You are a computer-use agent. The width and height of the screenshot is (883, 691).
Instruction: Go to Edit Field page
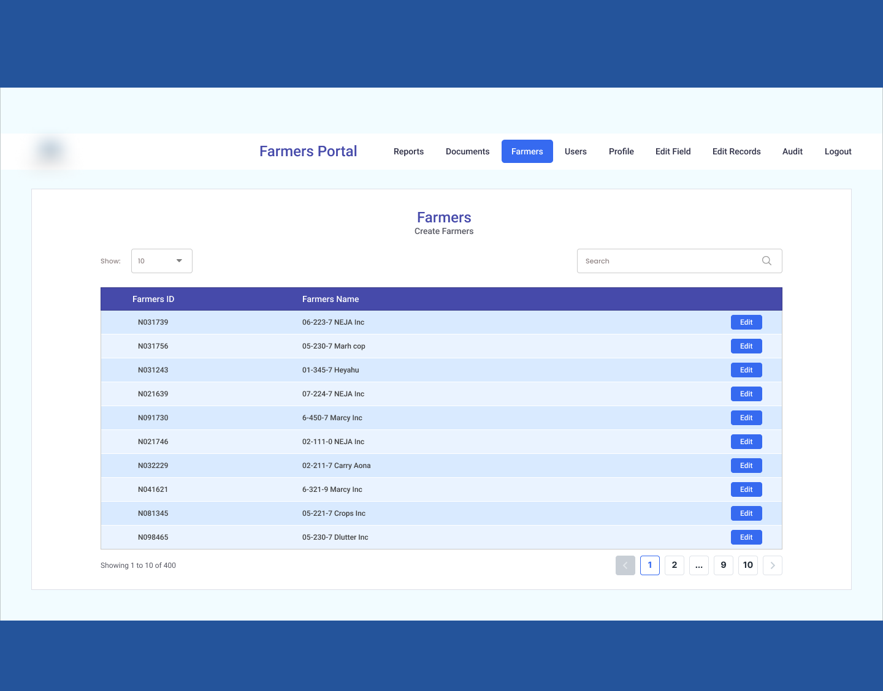[673, 151]
